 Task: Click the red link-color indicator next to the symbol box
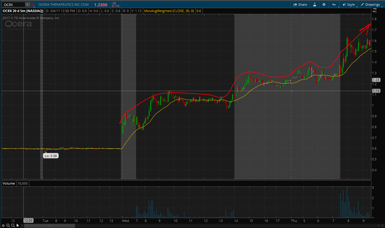33,5
